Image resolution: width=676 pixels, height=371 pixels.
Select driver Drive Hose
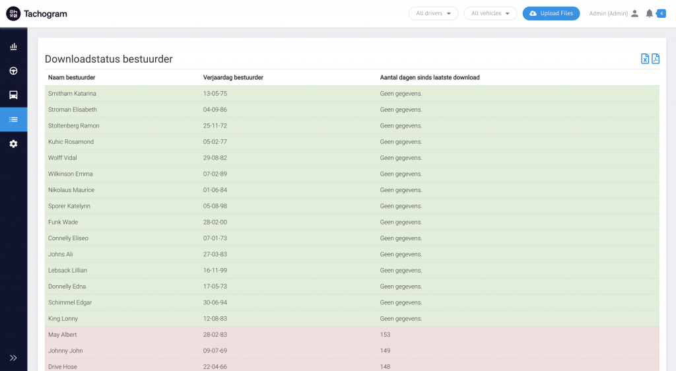(x=63, y=366)
